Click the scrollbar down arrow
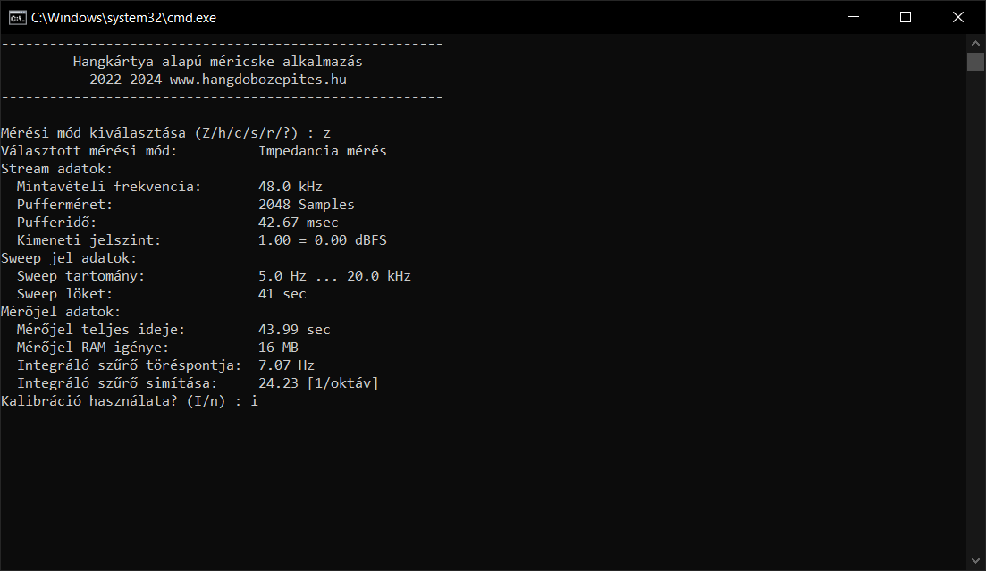986x571 pixels. tap(975, 560)
